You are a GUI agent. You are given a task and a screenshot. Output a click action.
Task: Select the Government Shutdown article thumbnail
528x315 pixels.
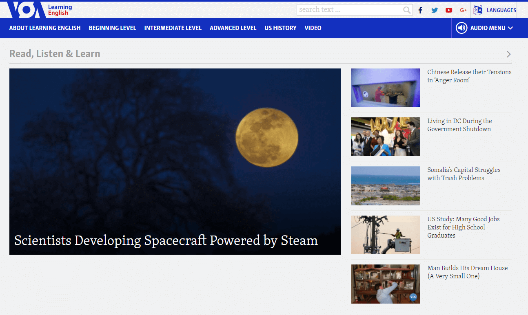pyautogui.click(x=385, y=137)
